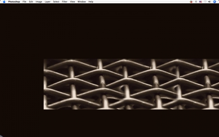Open Spotlight search
This screenshot has height=137, width=219.
click(x=215, y=2)
